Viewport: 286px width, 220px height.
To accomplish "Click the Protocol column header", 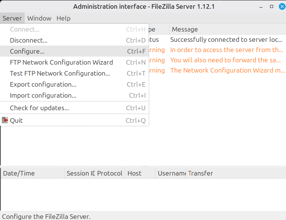I will pyautogui.click(x=110, y=173).
